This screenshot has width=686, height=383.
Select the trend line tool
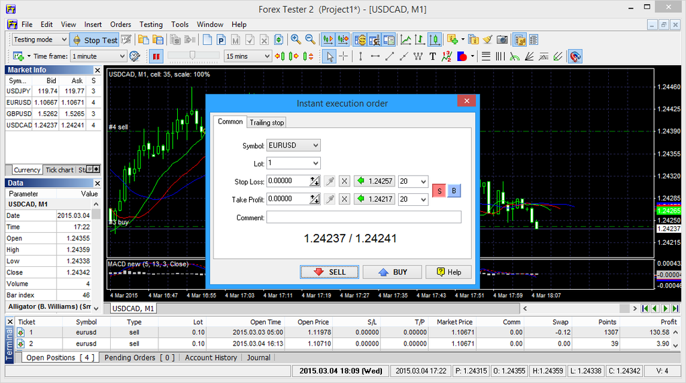point(389,56)
